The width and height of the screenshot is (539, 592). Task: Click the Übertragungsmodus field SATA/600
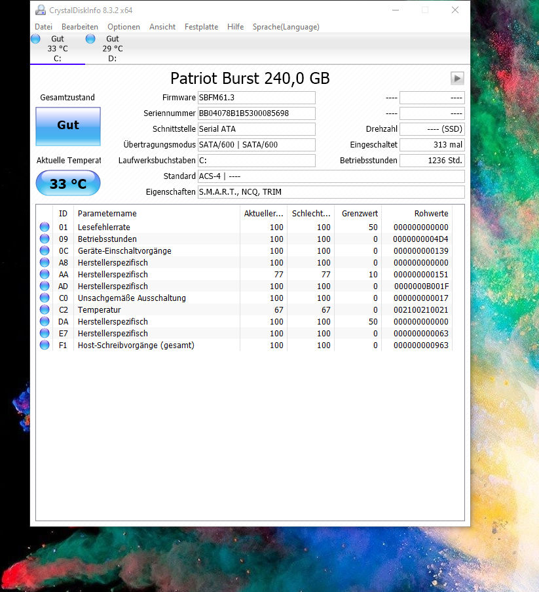[257, 145]
